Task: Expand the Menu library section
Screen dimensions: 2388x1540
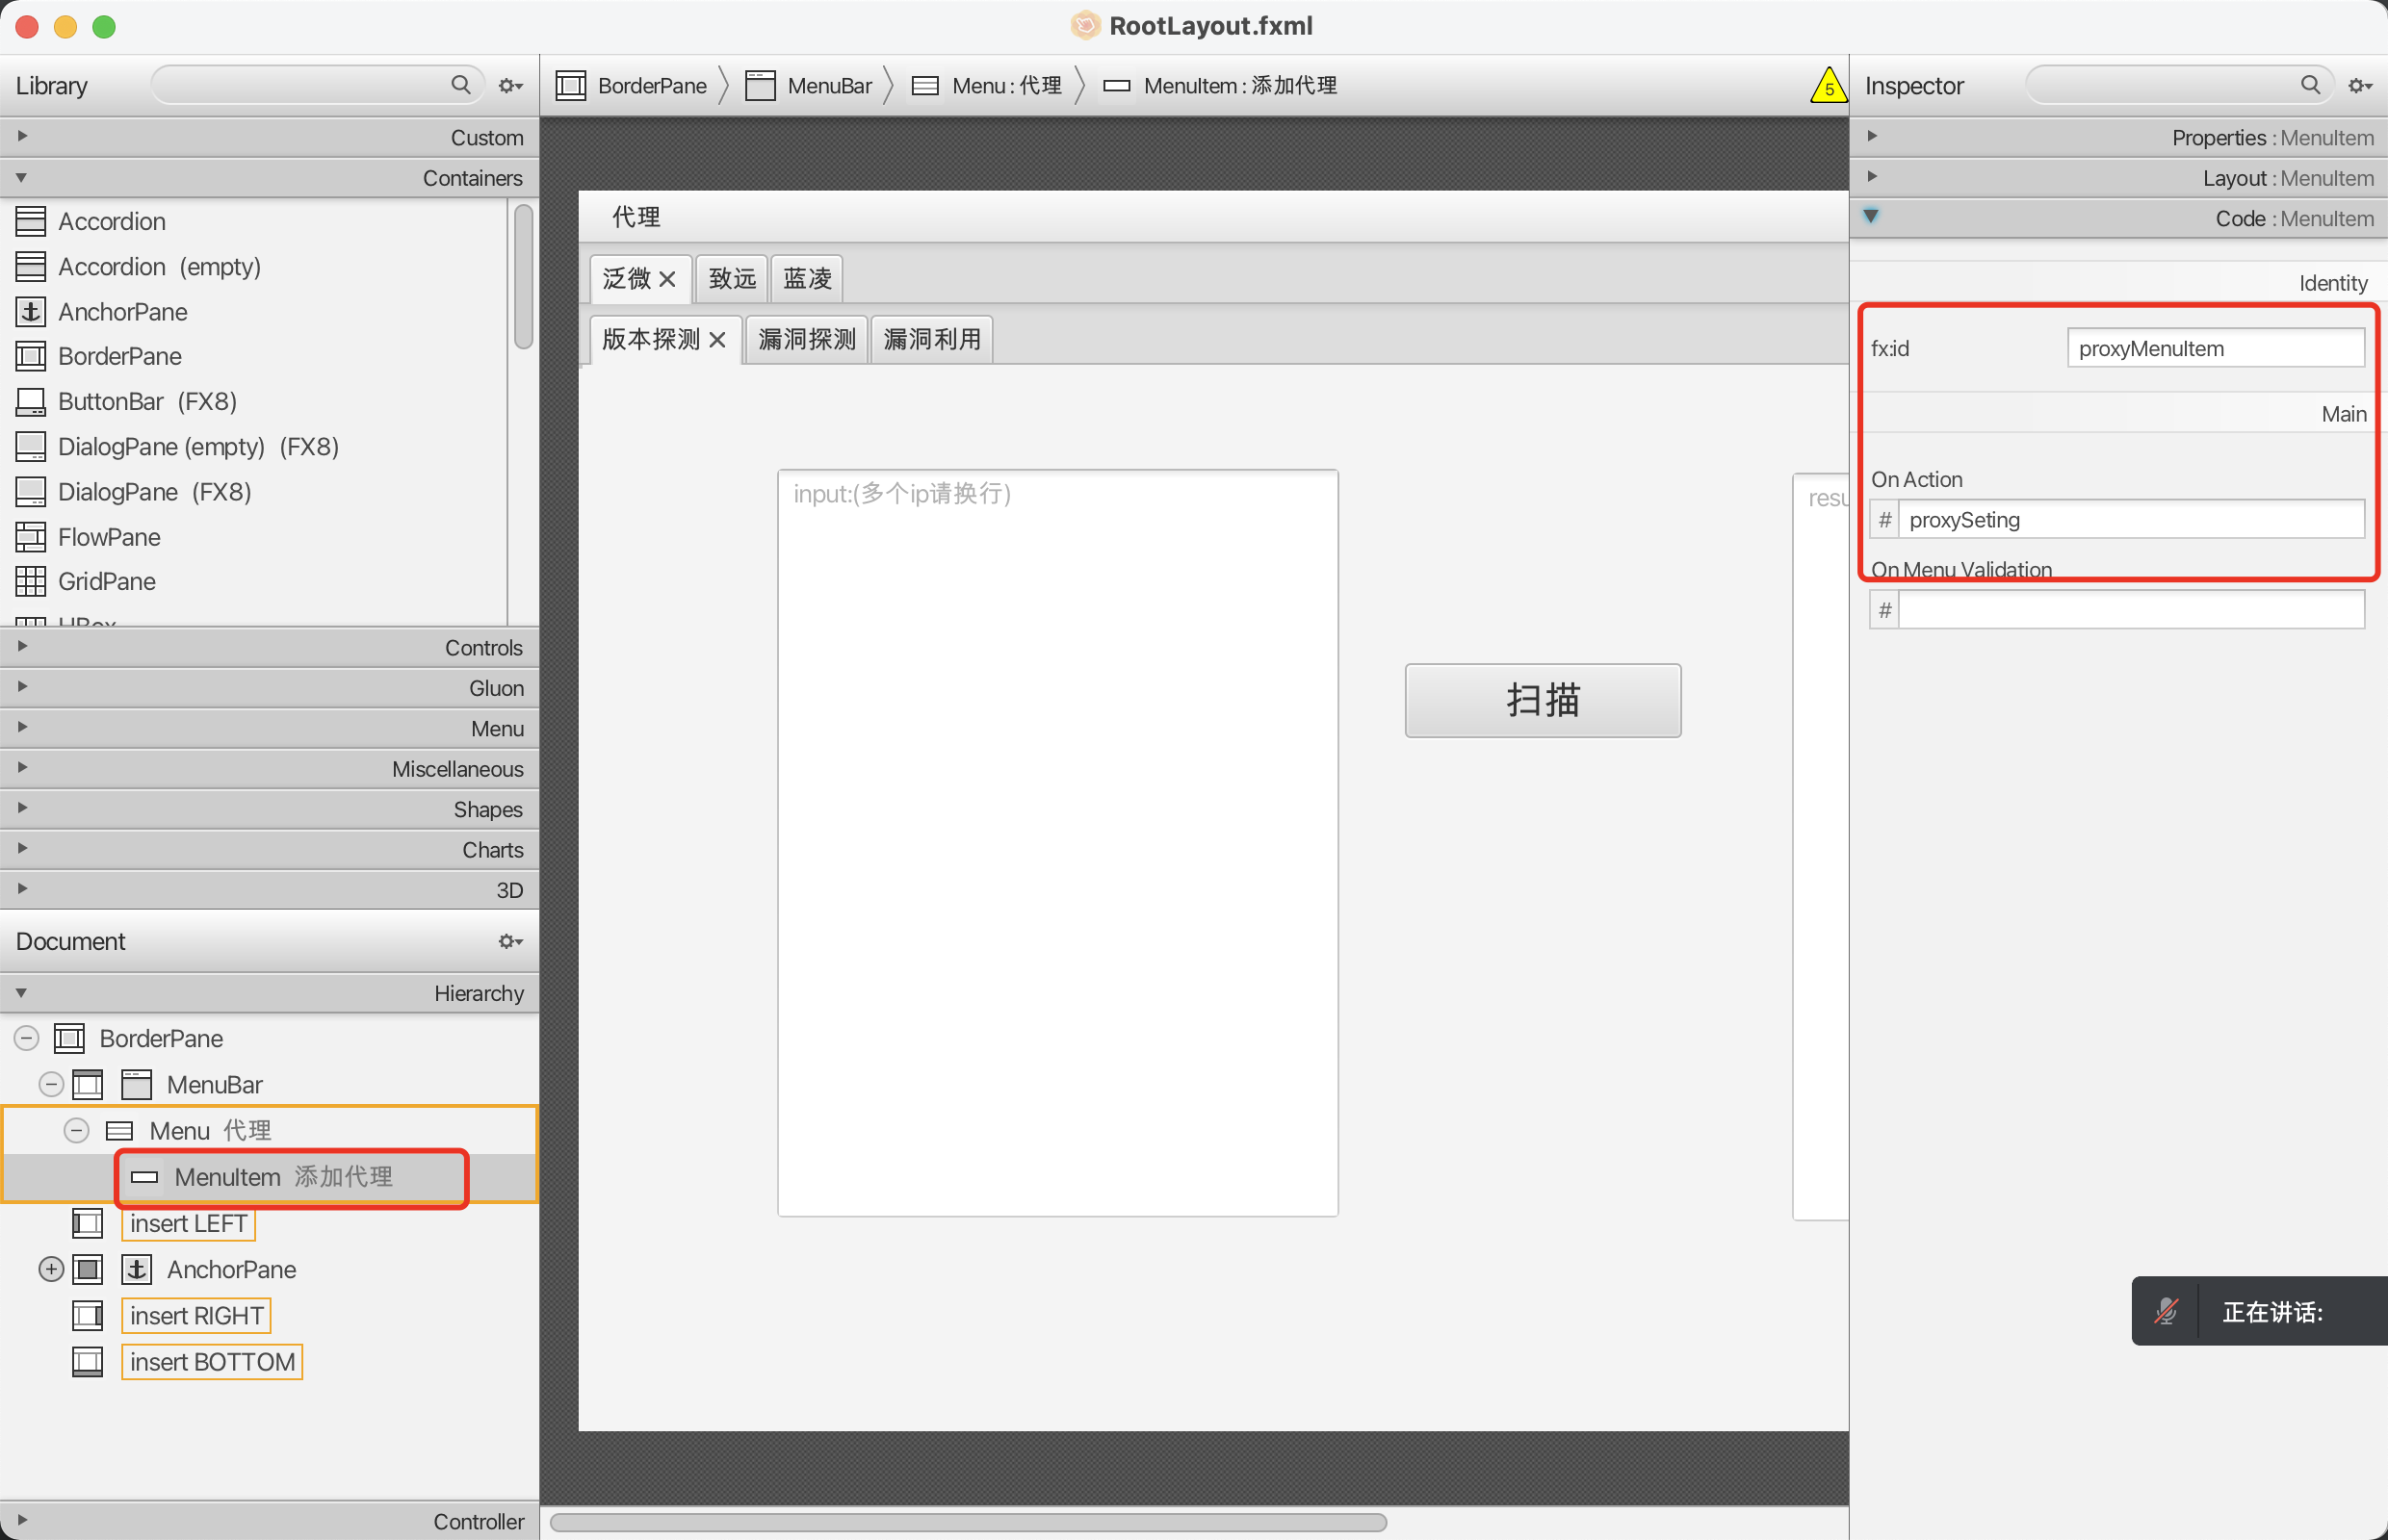Action: coord(22,727)
